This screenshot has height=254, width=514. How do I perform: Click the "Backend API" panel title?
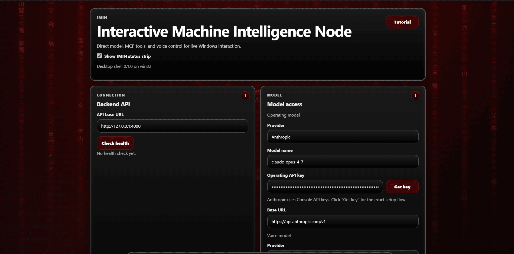[x=113, y=104]
